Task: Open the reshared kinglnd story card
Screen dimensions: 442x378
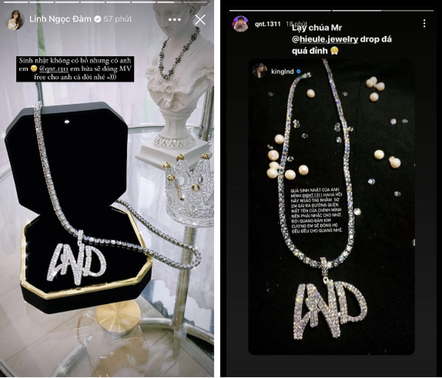Action: (331, 207)
